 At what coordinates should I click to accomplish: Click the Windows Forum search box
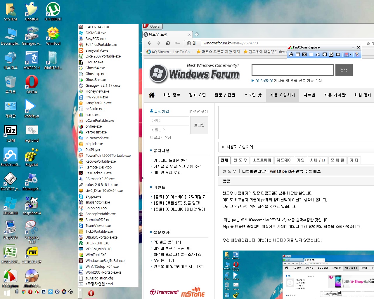[292, 70]
